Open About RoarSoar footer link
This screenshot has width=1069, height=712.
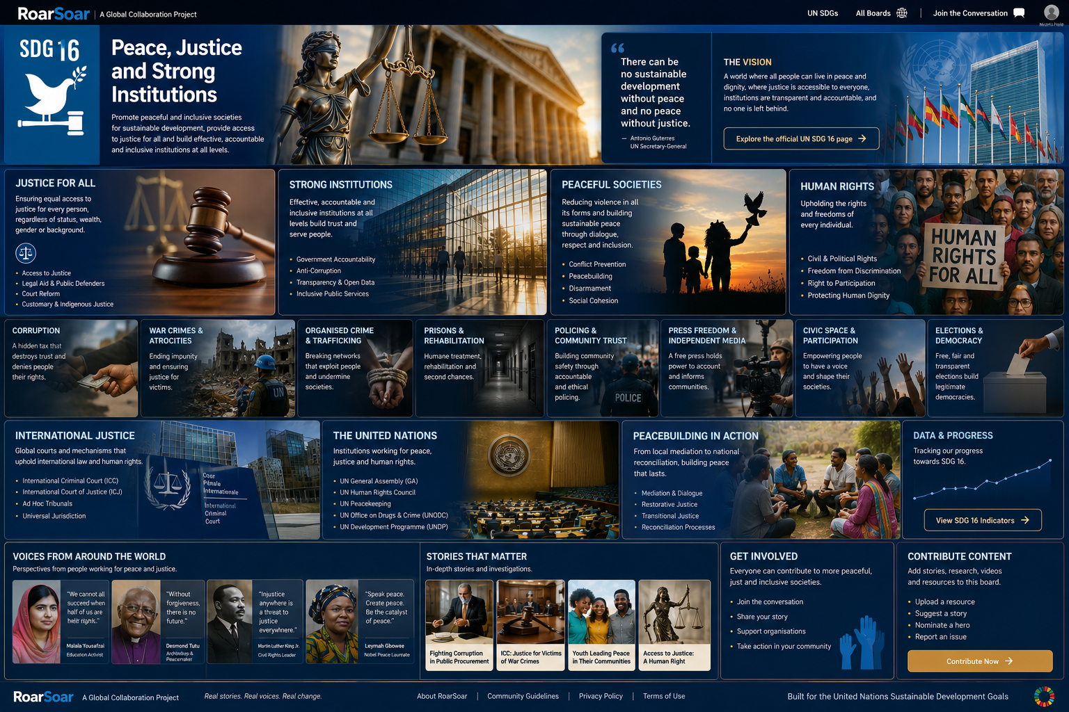click(442, 696)
